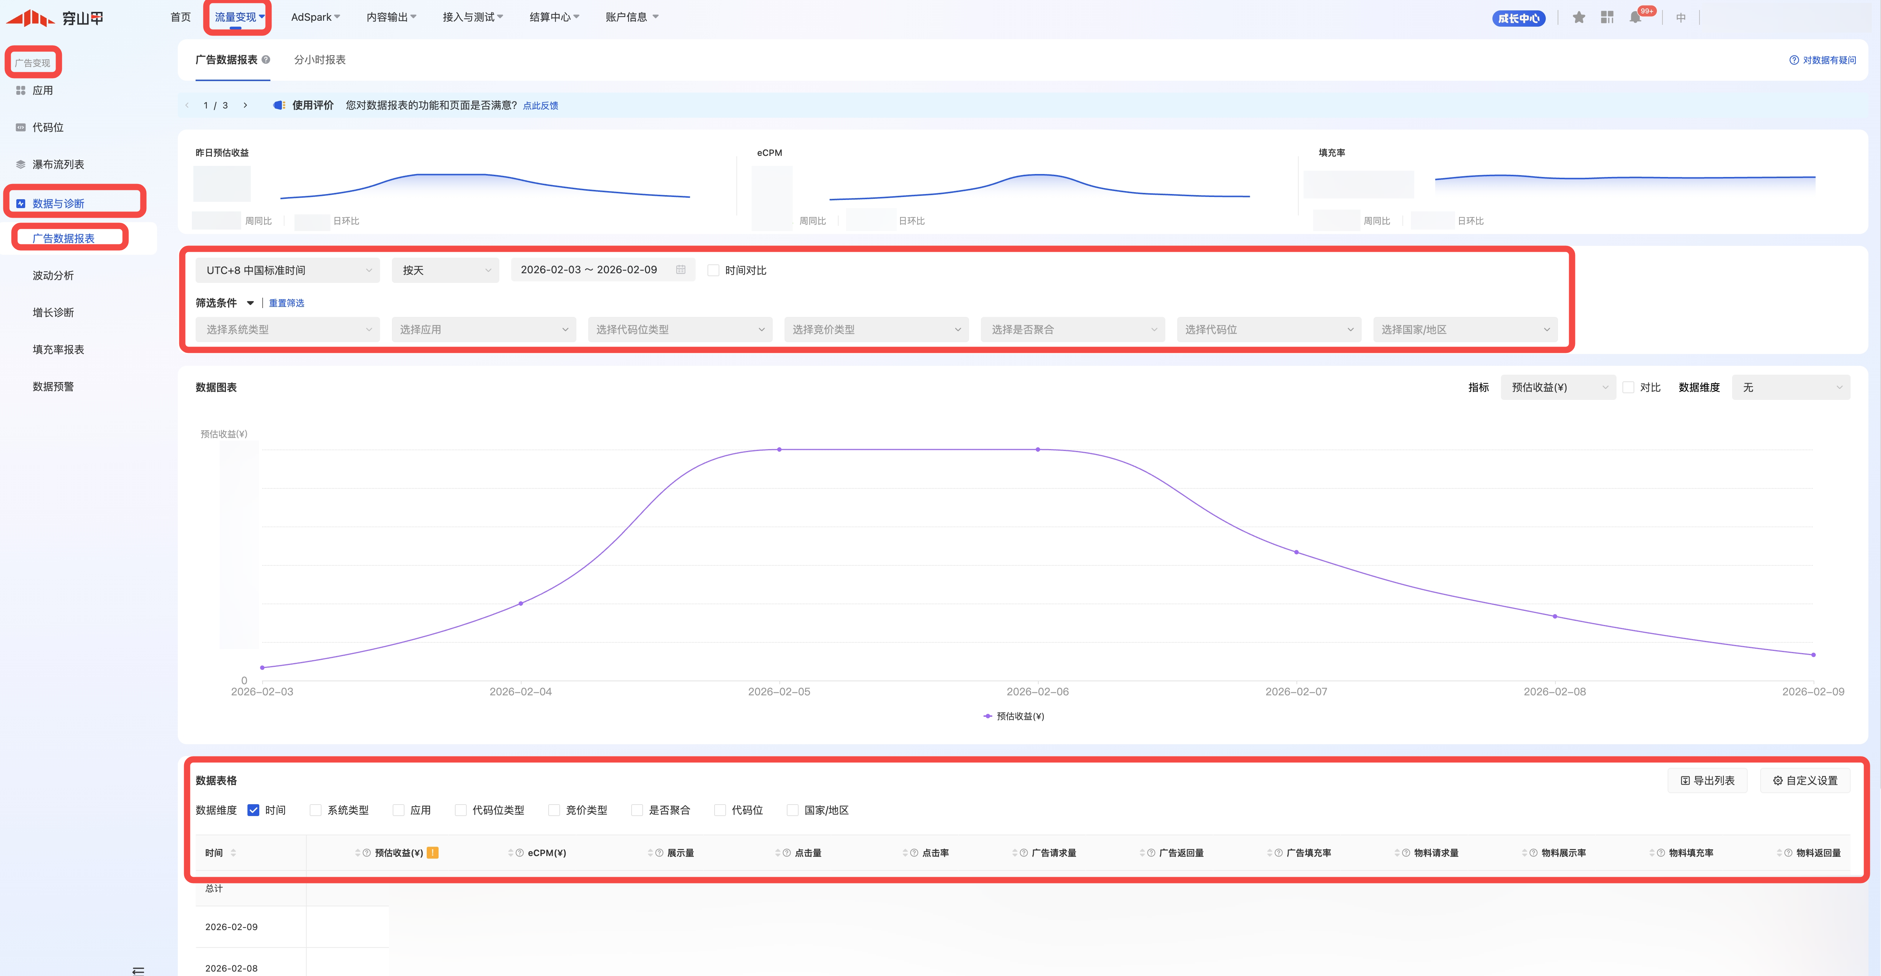The height and width of the screenshot is (976, 1881).
Task: Open the 预估收益(¥) metric dropdown
Action: 1558,388
